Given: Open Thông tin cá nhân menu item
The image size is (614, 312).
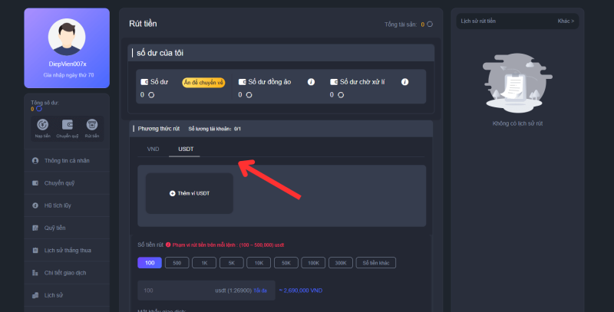Looking at the screenshot, I should (67, 161).
